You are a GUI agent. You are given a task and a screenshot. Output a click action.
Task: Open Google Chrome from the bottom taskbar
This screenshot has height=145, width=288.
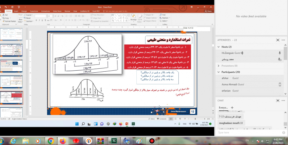(x=51, y=141)
